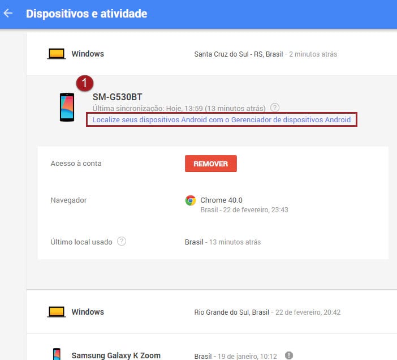
Task: Click the Último local usado label
Action: point(81,242)
